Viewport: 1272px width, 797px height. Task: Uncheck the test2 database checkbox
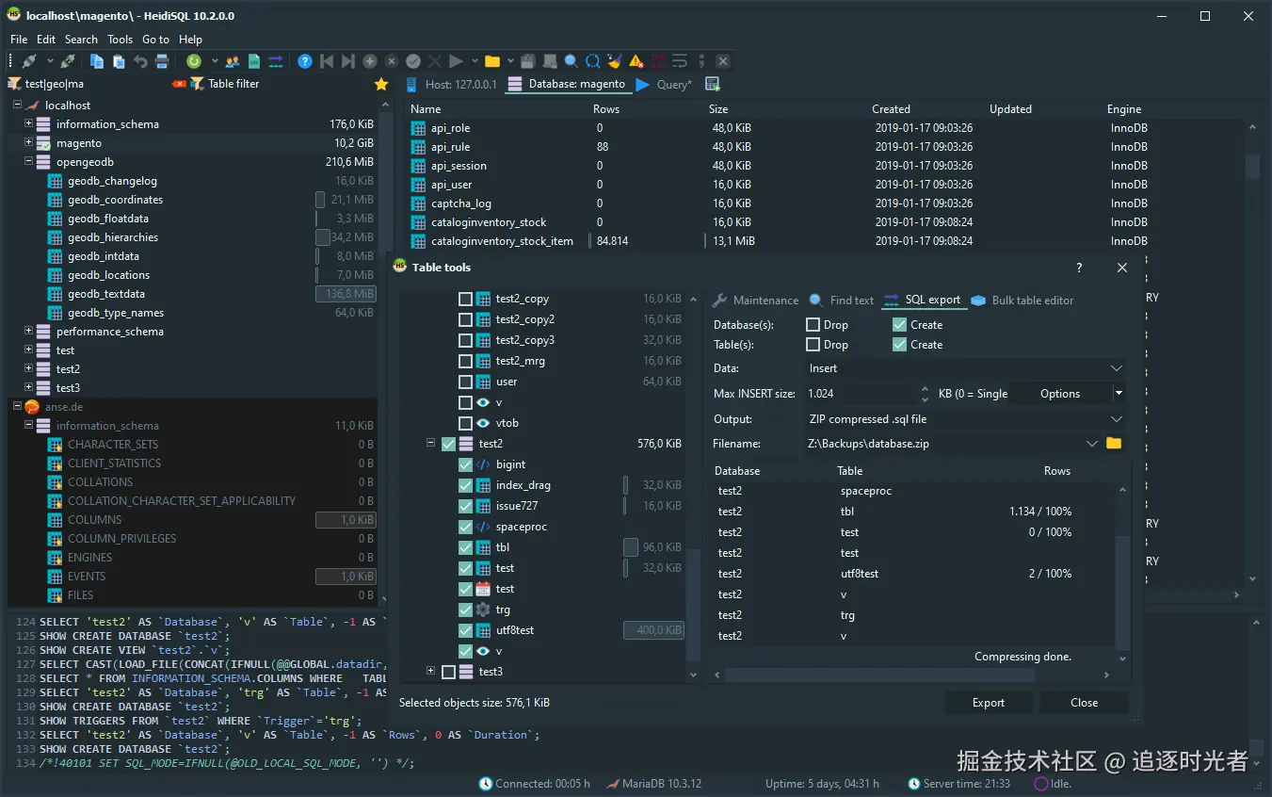point(448,444)
